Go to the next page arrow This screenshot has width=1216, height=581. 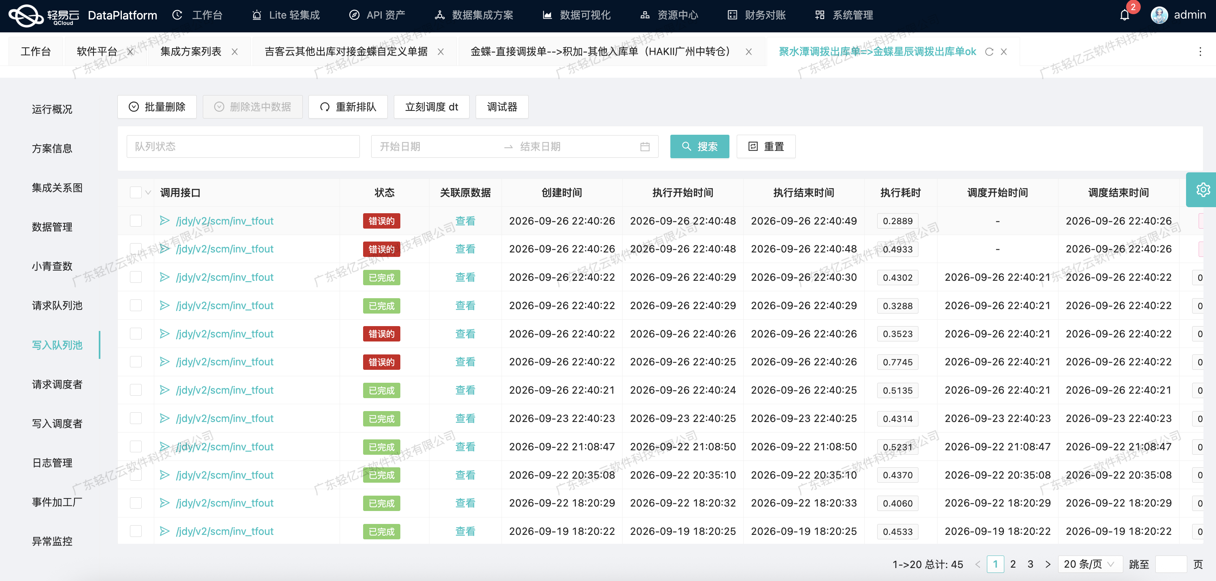click(1048, 564)
